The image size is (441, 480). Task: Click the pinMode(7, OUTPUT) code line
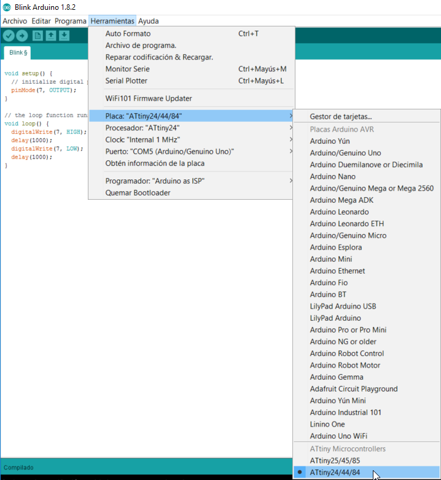[x=44, y=90]
